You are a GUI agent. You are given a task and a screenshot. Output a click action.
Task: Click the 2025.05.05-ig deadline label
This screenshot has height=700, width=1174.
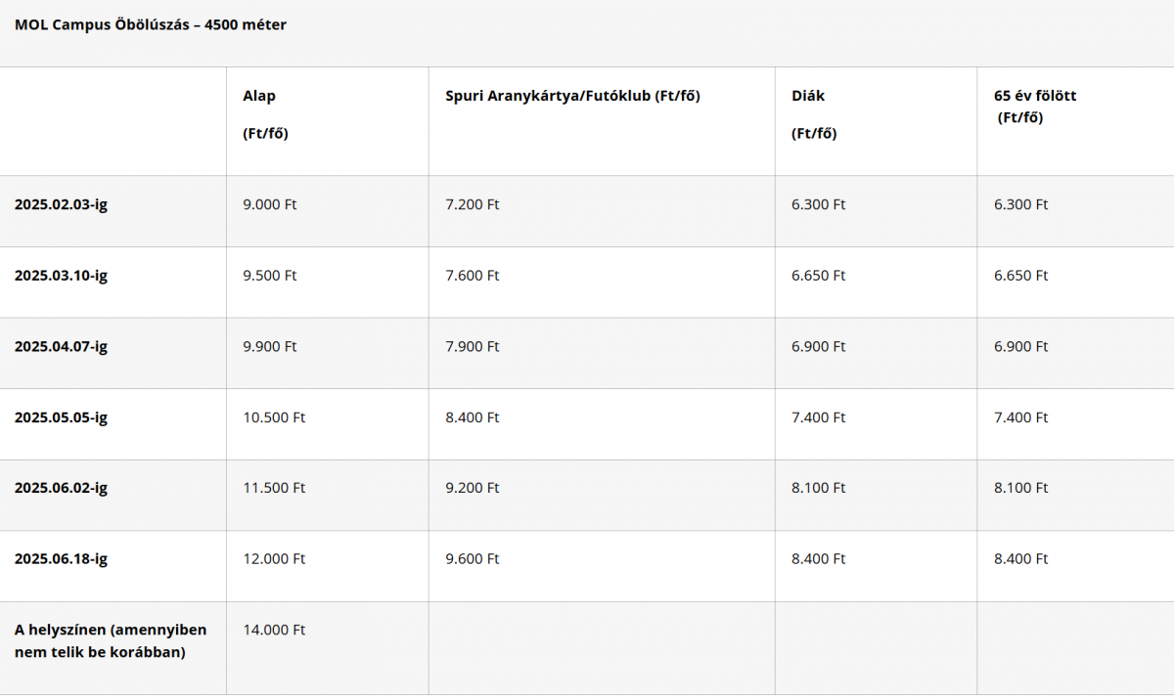[61, 417]
